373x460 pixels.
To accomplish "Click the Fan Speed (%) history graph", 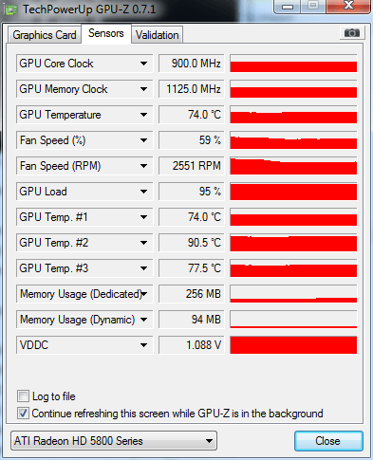I will pyautogui.click(x=293, y=140).
